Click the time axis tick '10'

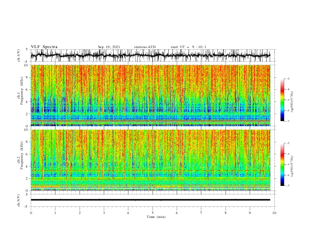[274, 213]
